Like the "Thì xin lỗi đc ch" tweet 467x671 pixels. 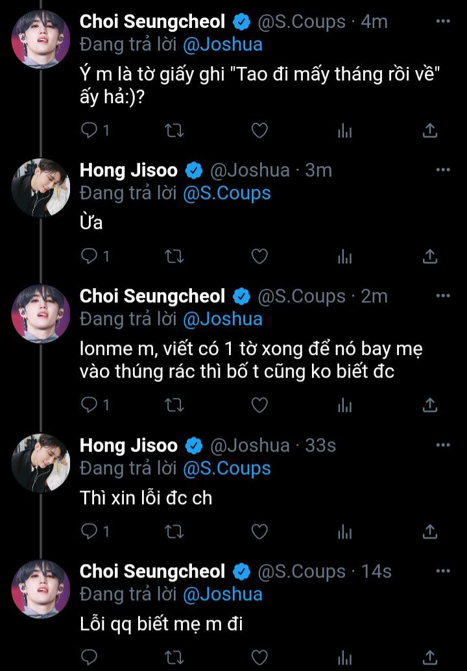click(x=259, y=531)
